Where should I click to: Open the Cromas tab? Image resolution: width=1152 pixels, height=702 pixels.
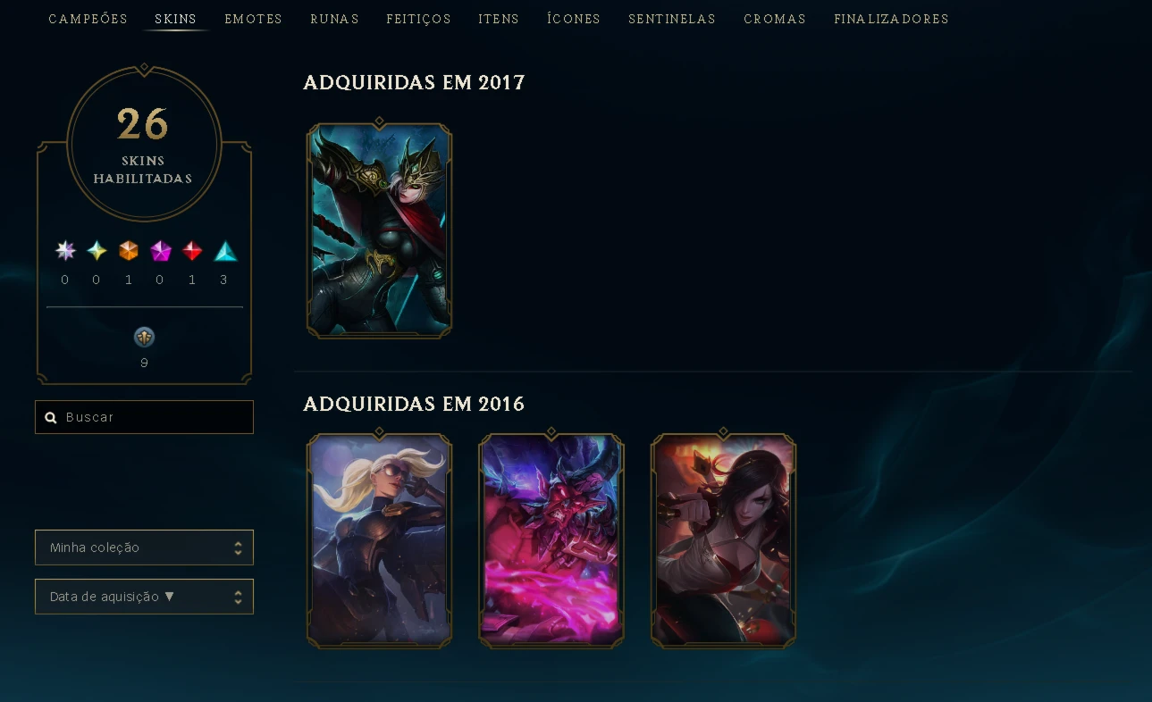775,19
